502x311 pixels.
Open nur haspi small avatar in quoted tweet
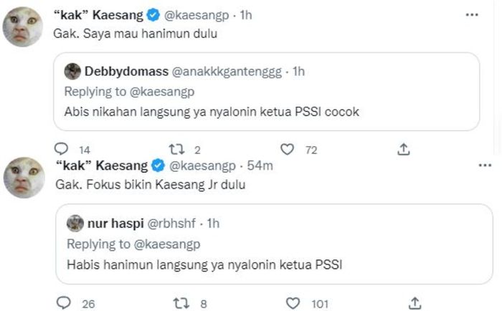[75, 224]
